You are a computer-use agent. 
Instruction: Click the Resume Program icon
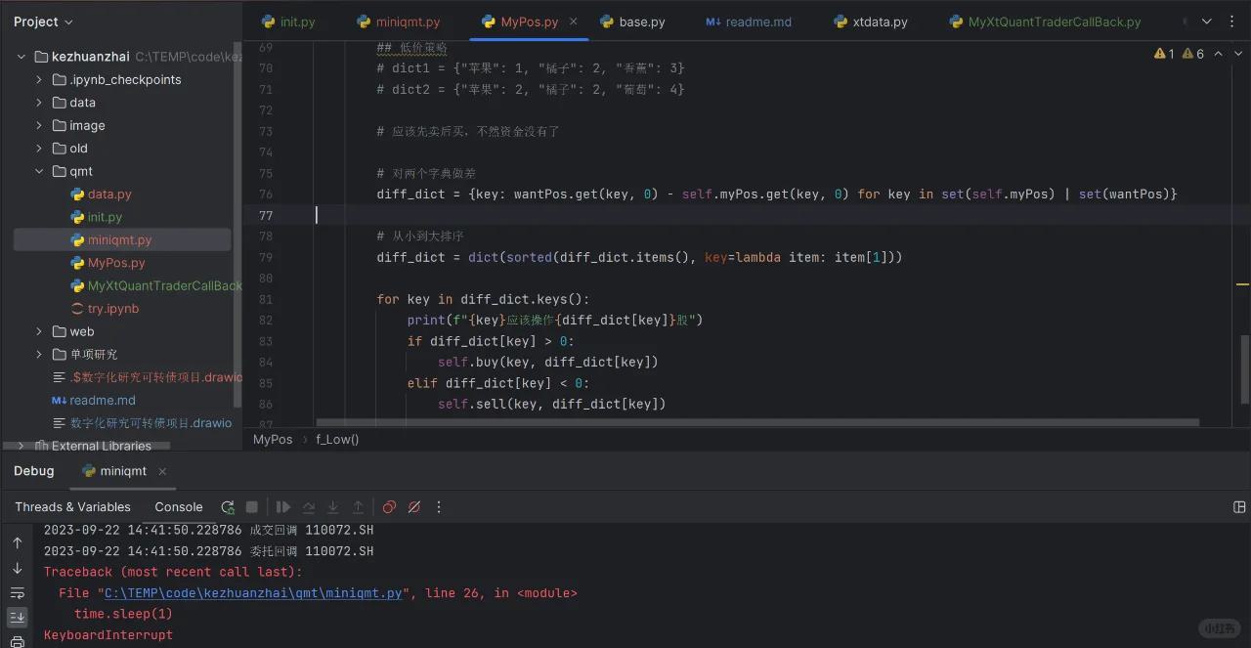pyautogui.click(x=283, y=507)
